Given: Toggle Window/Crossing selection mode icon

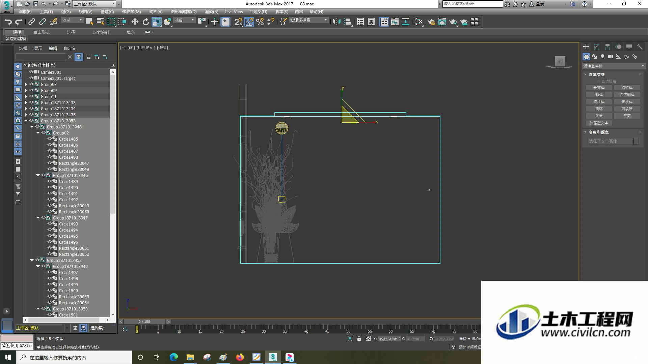Looking at the screenshot, I should [122, 22].
